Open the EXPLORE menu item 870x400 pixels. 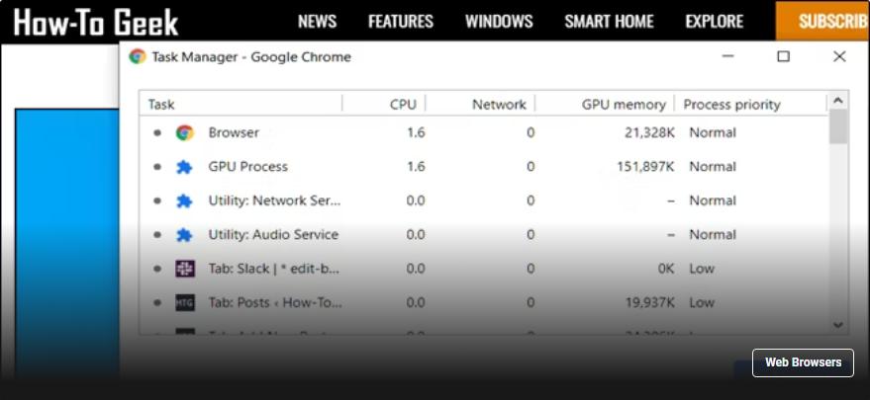(x=714, y=22)
